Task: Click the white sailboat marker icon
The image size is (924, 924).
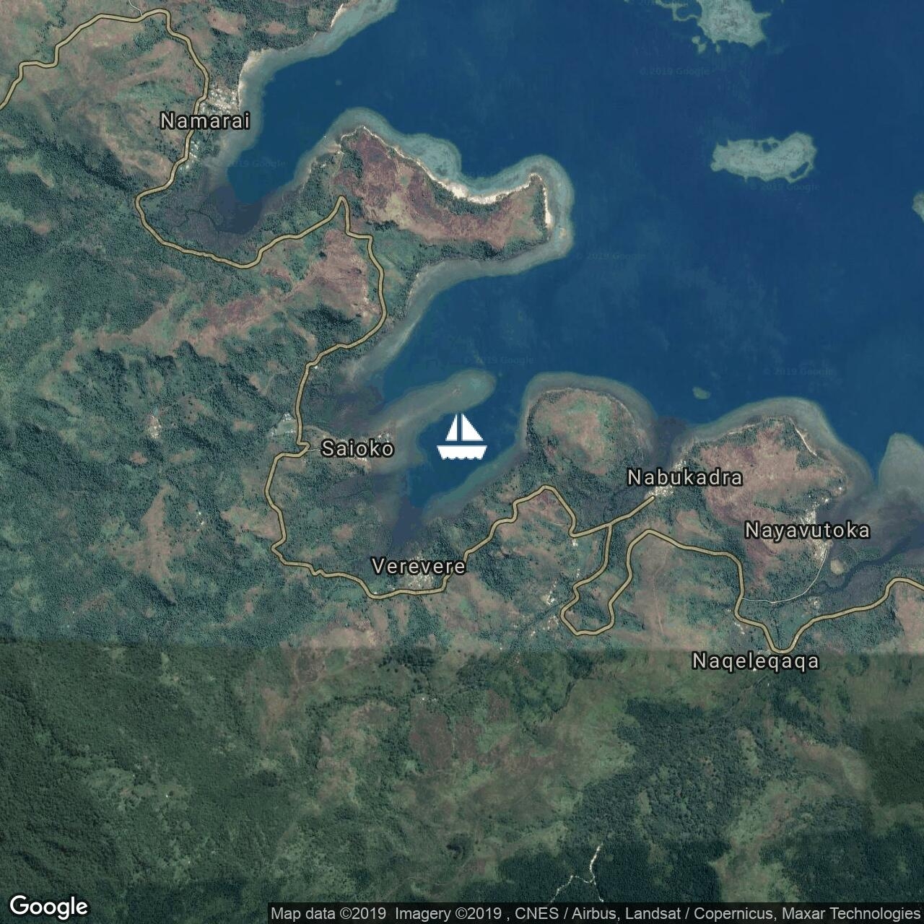Action: coord(461,437)
